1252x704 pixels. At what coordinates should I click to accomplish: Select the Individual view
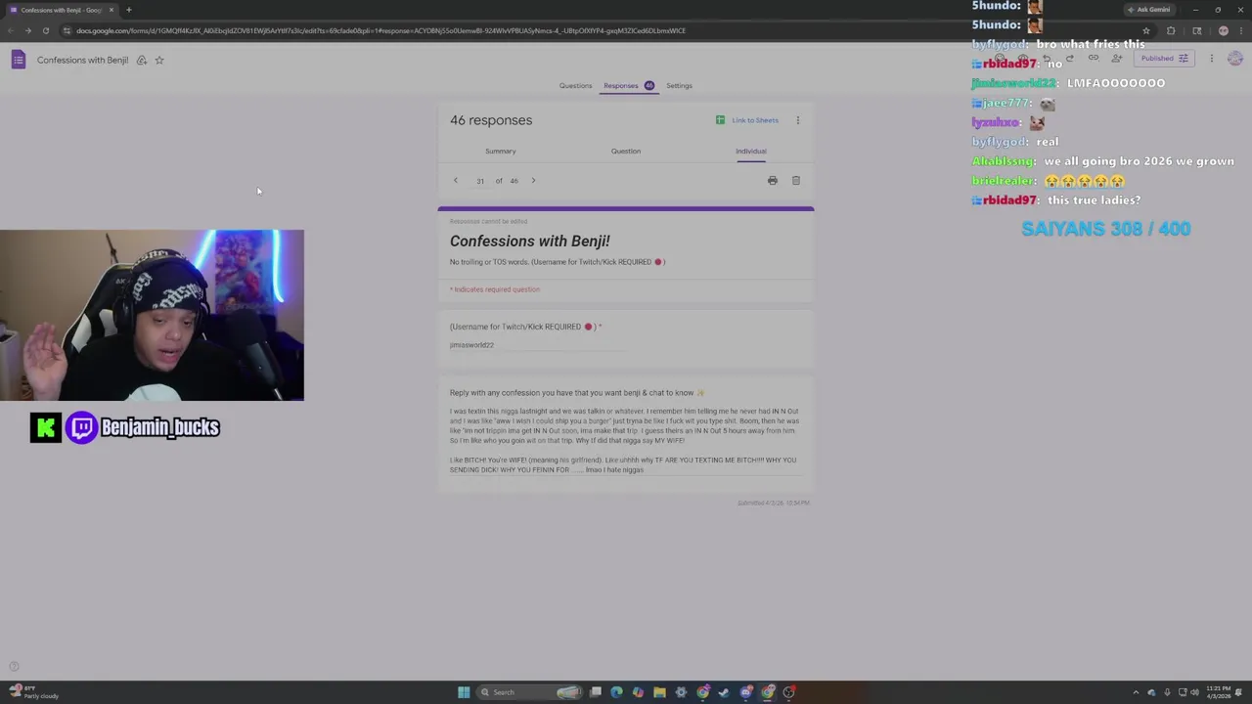coord(751,152)
